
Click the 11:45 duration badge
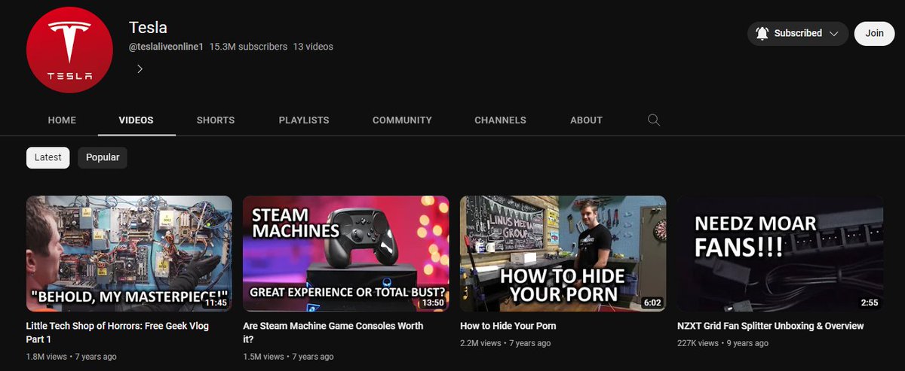(x=216, y=303)
